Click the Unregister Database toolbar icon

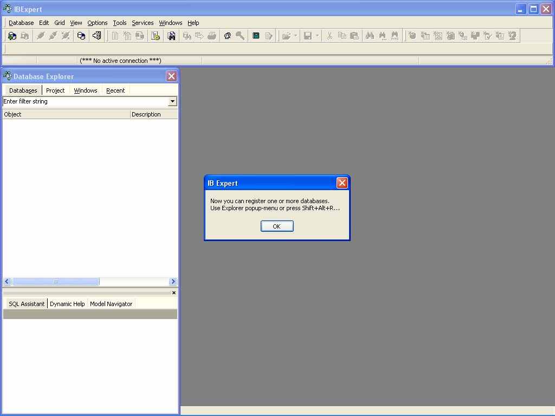click(x=25, y=36)
